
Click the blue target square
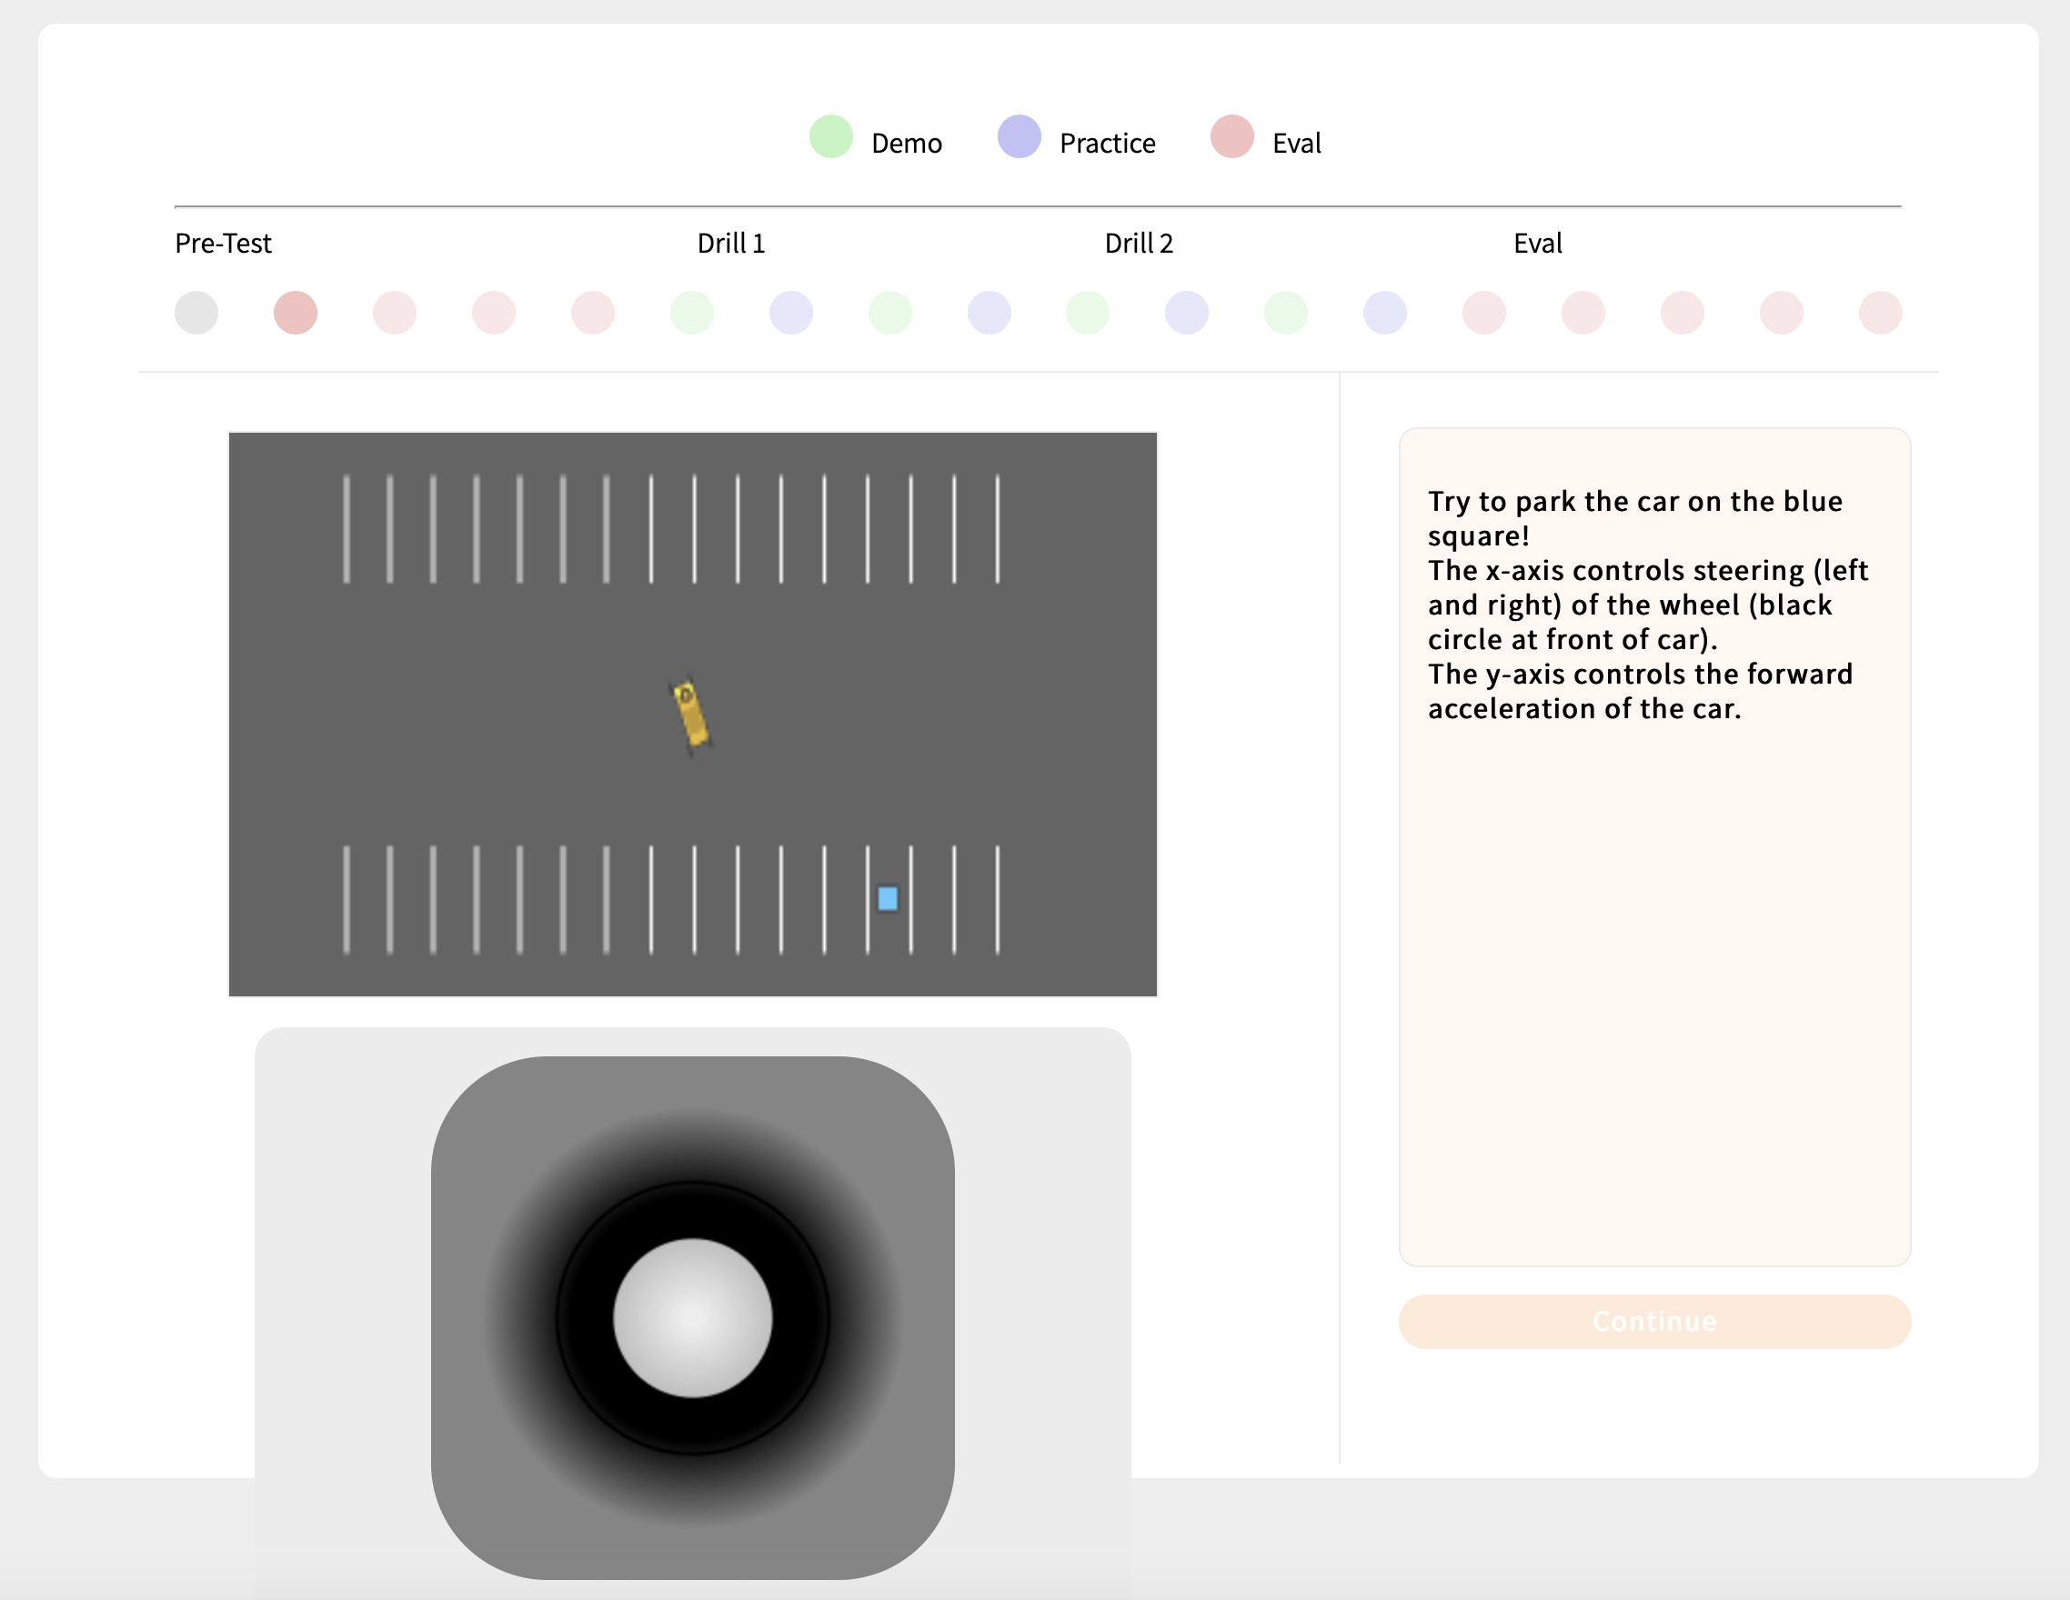[887, 898]
